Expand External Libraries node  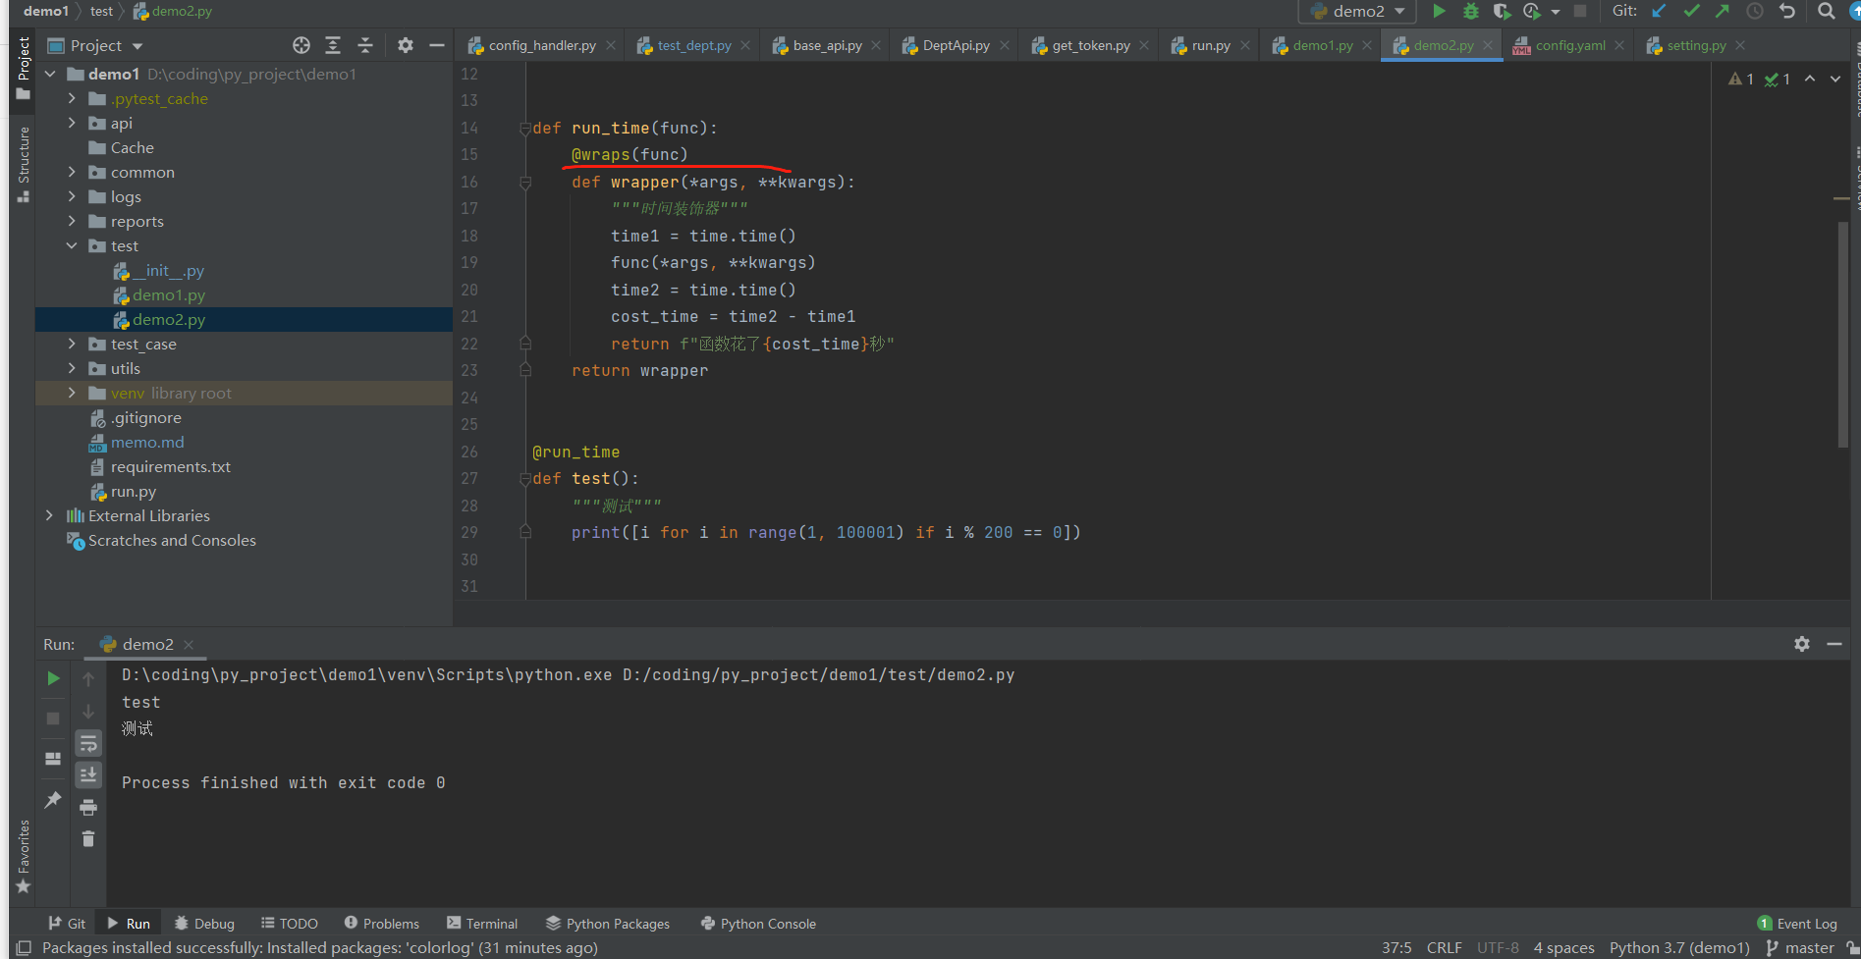[49, 515]
